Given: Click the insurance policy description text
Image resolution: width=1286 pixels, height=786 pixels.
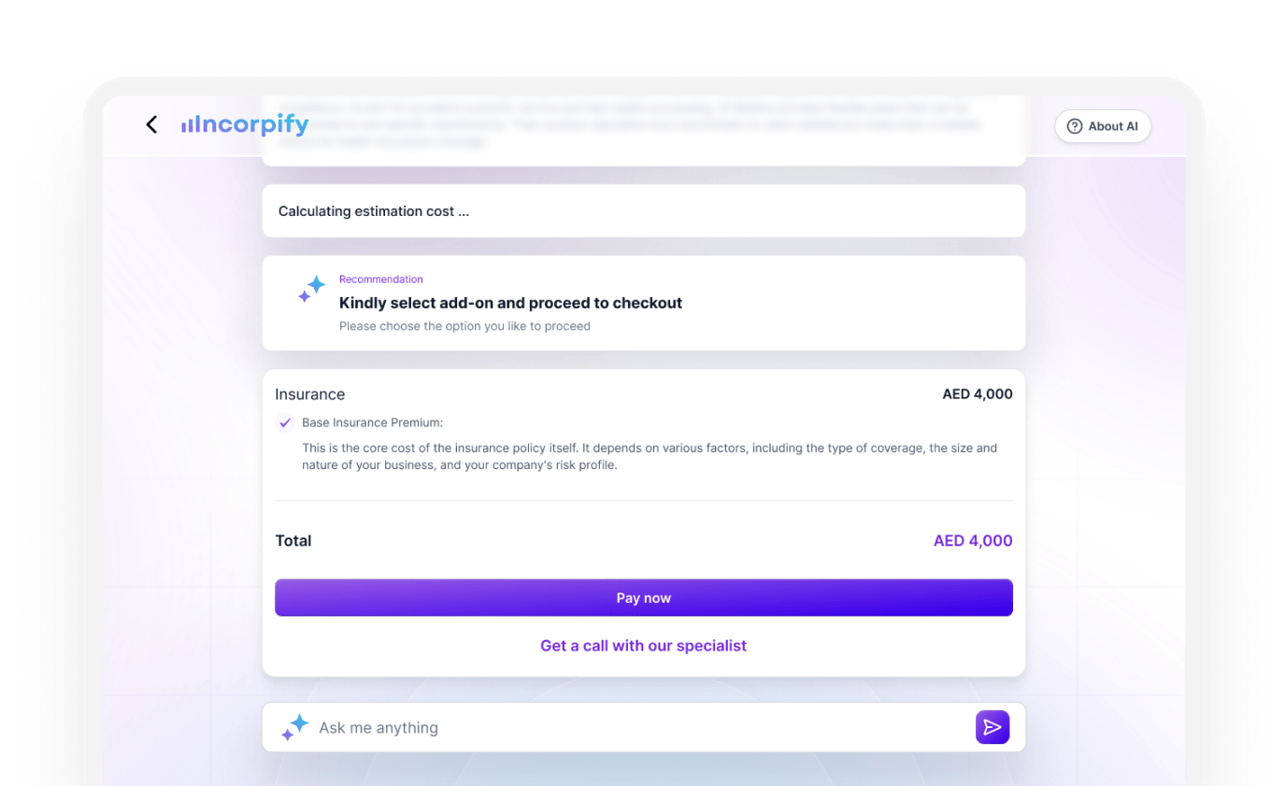Looking at the screenshot, I should (x=649, y=456).
